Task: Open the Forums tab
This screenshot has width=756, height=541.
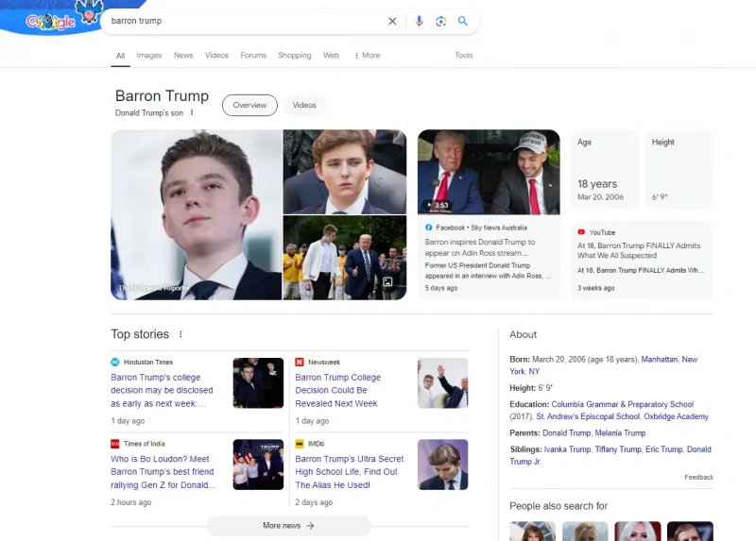Action: pyautogui.click(x=253, y=56)
